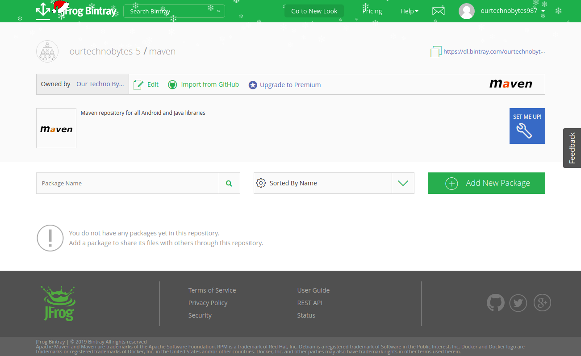
Task: Click Upgrade to Premium link
Action: 290,85
